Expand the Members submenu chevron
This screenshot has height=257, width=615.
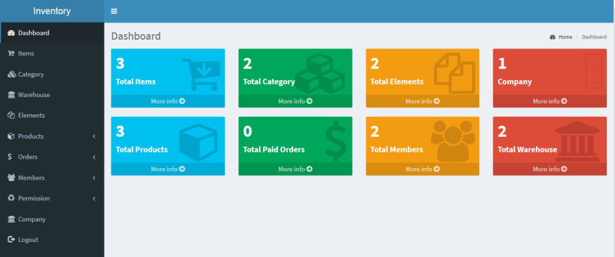pos(94,178)
